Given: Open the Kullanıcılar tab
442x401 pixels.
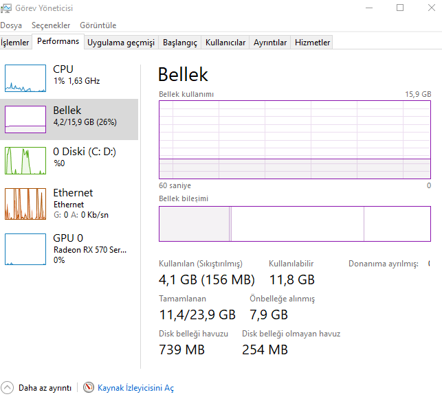Looking at the screenshot, I should pos(225,43).
